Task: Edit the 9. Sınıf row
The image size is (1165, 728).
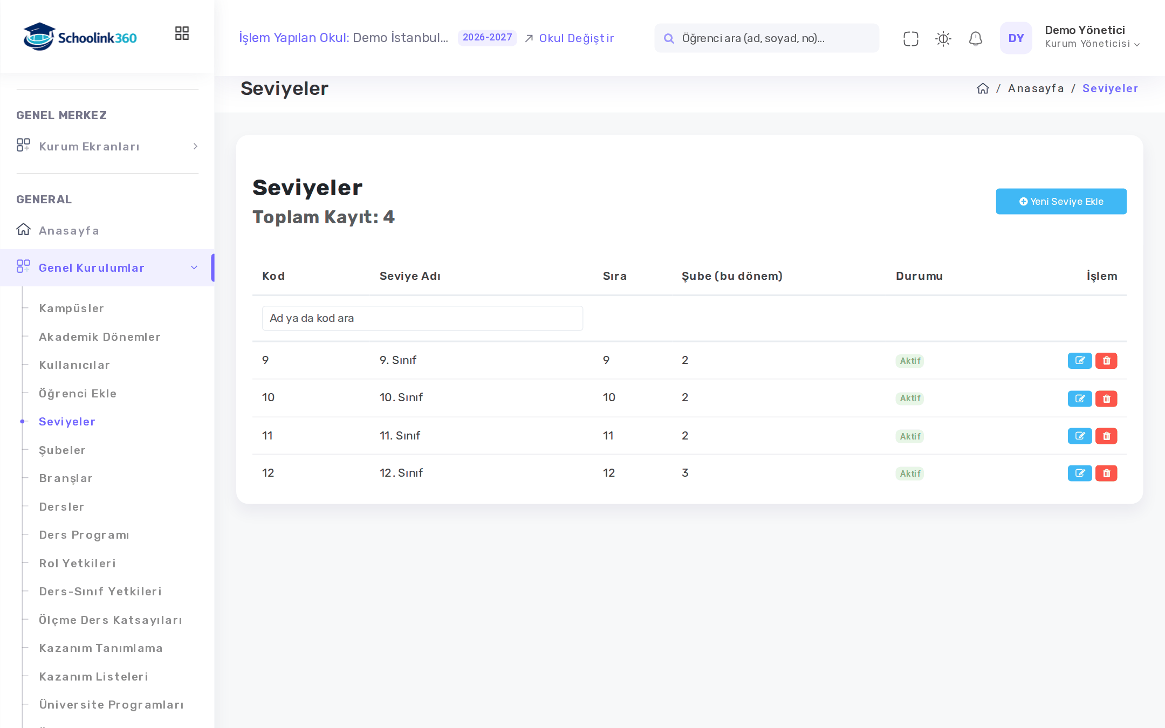Action: (1080, 361)
